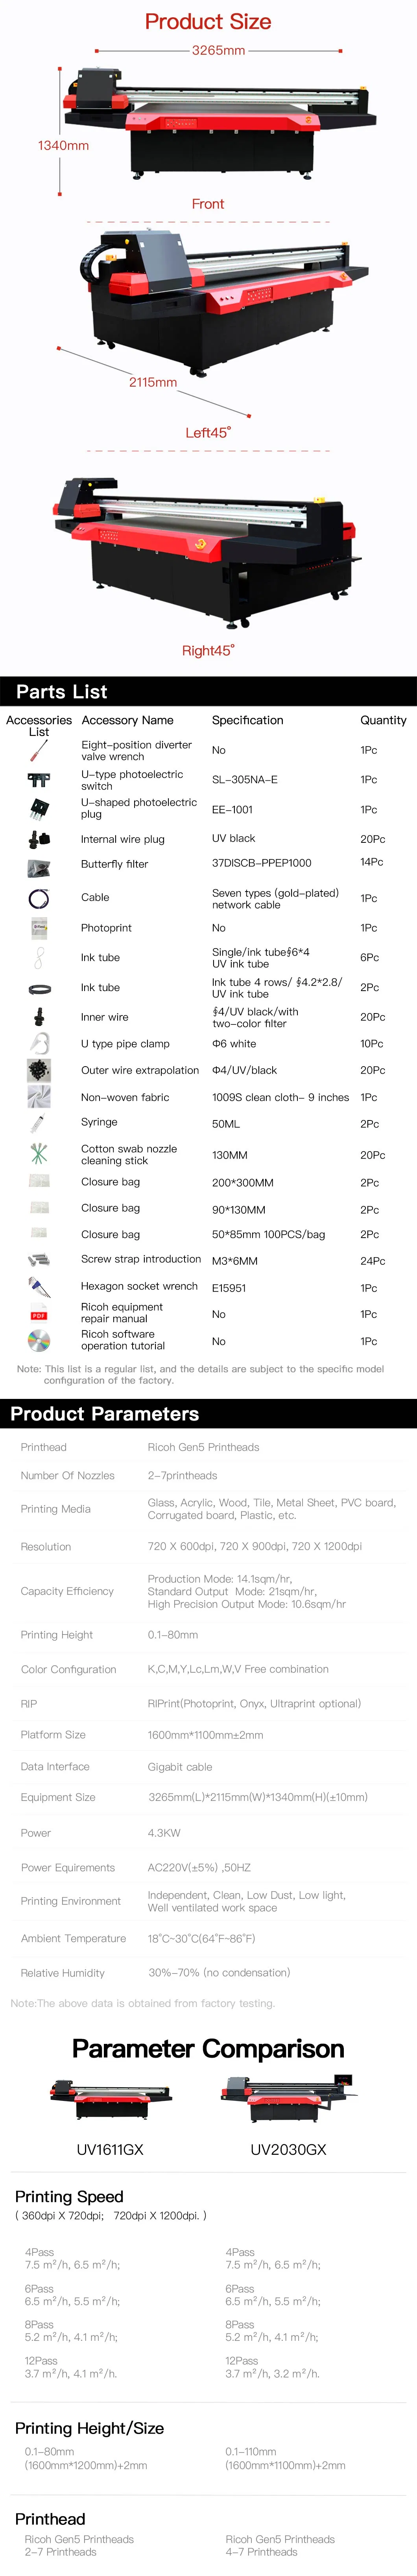Click the Outer wire extrapolation icon
417x2576 pixels.
pos(39,1070)
